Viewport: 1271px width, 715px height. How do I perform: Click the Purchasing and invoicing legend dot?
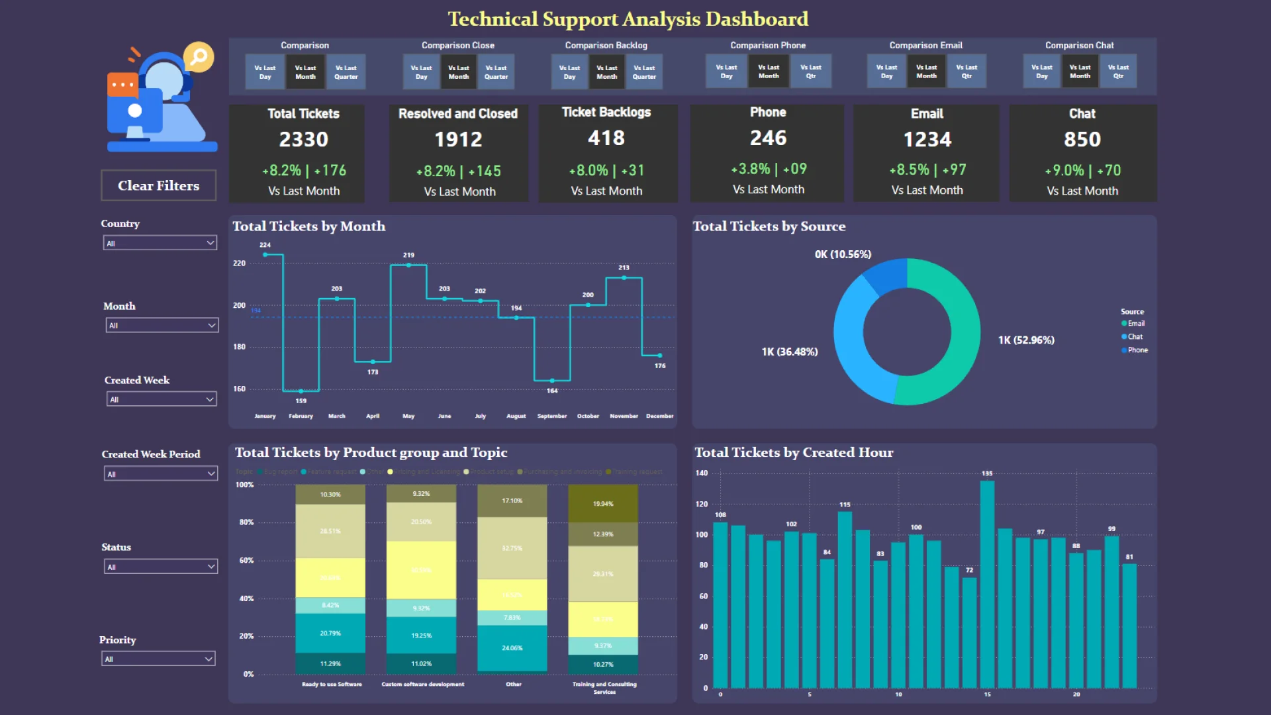point(520,472)
